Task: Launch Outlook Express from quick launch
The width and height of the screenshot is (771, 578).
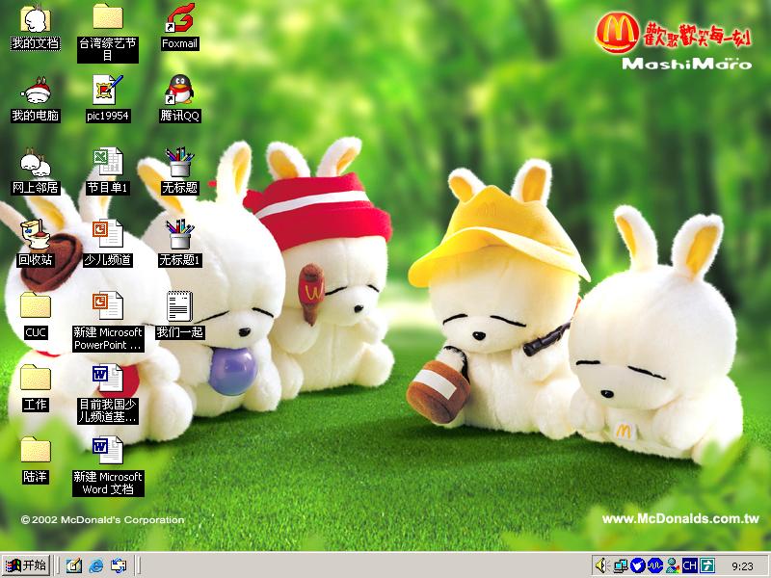Action: tap(118, 565)
